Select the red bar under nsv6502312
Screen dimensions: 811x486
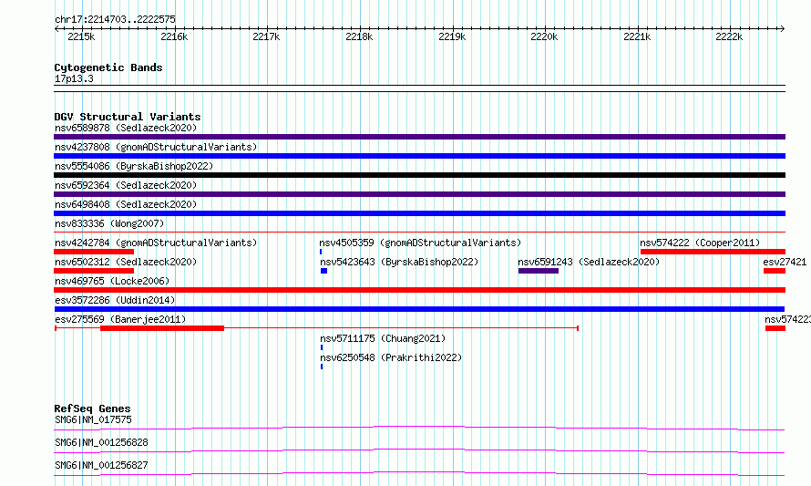(94, 271)
